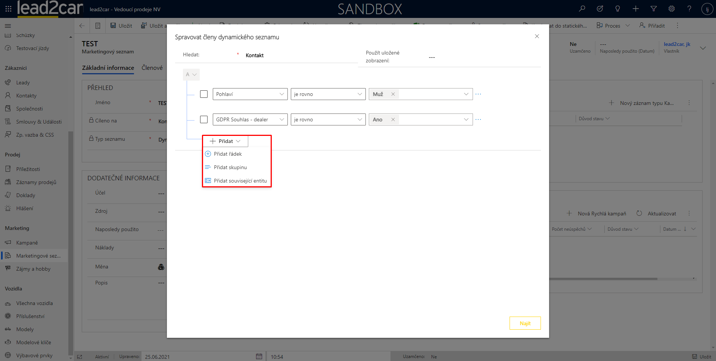Open the lightbulb assistant icon

[x=617, y=9]
